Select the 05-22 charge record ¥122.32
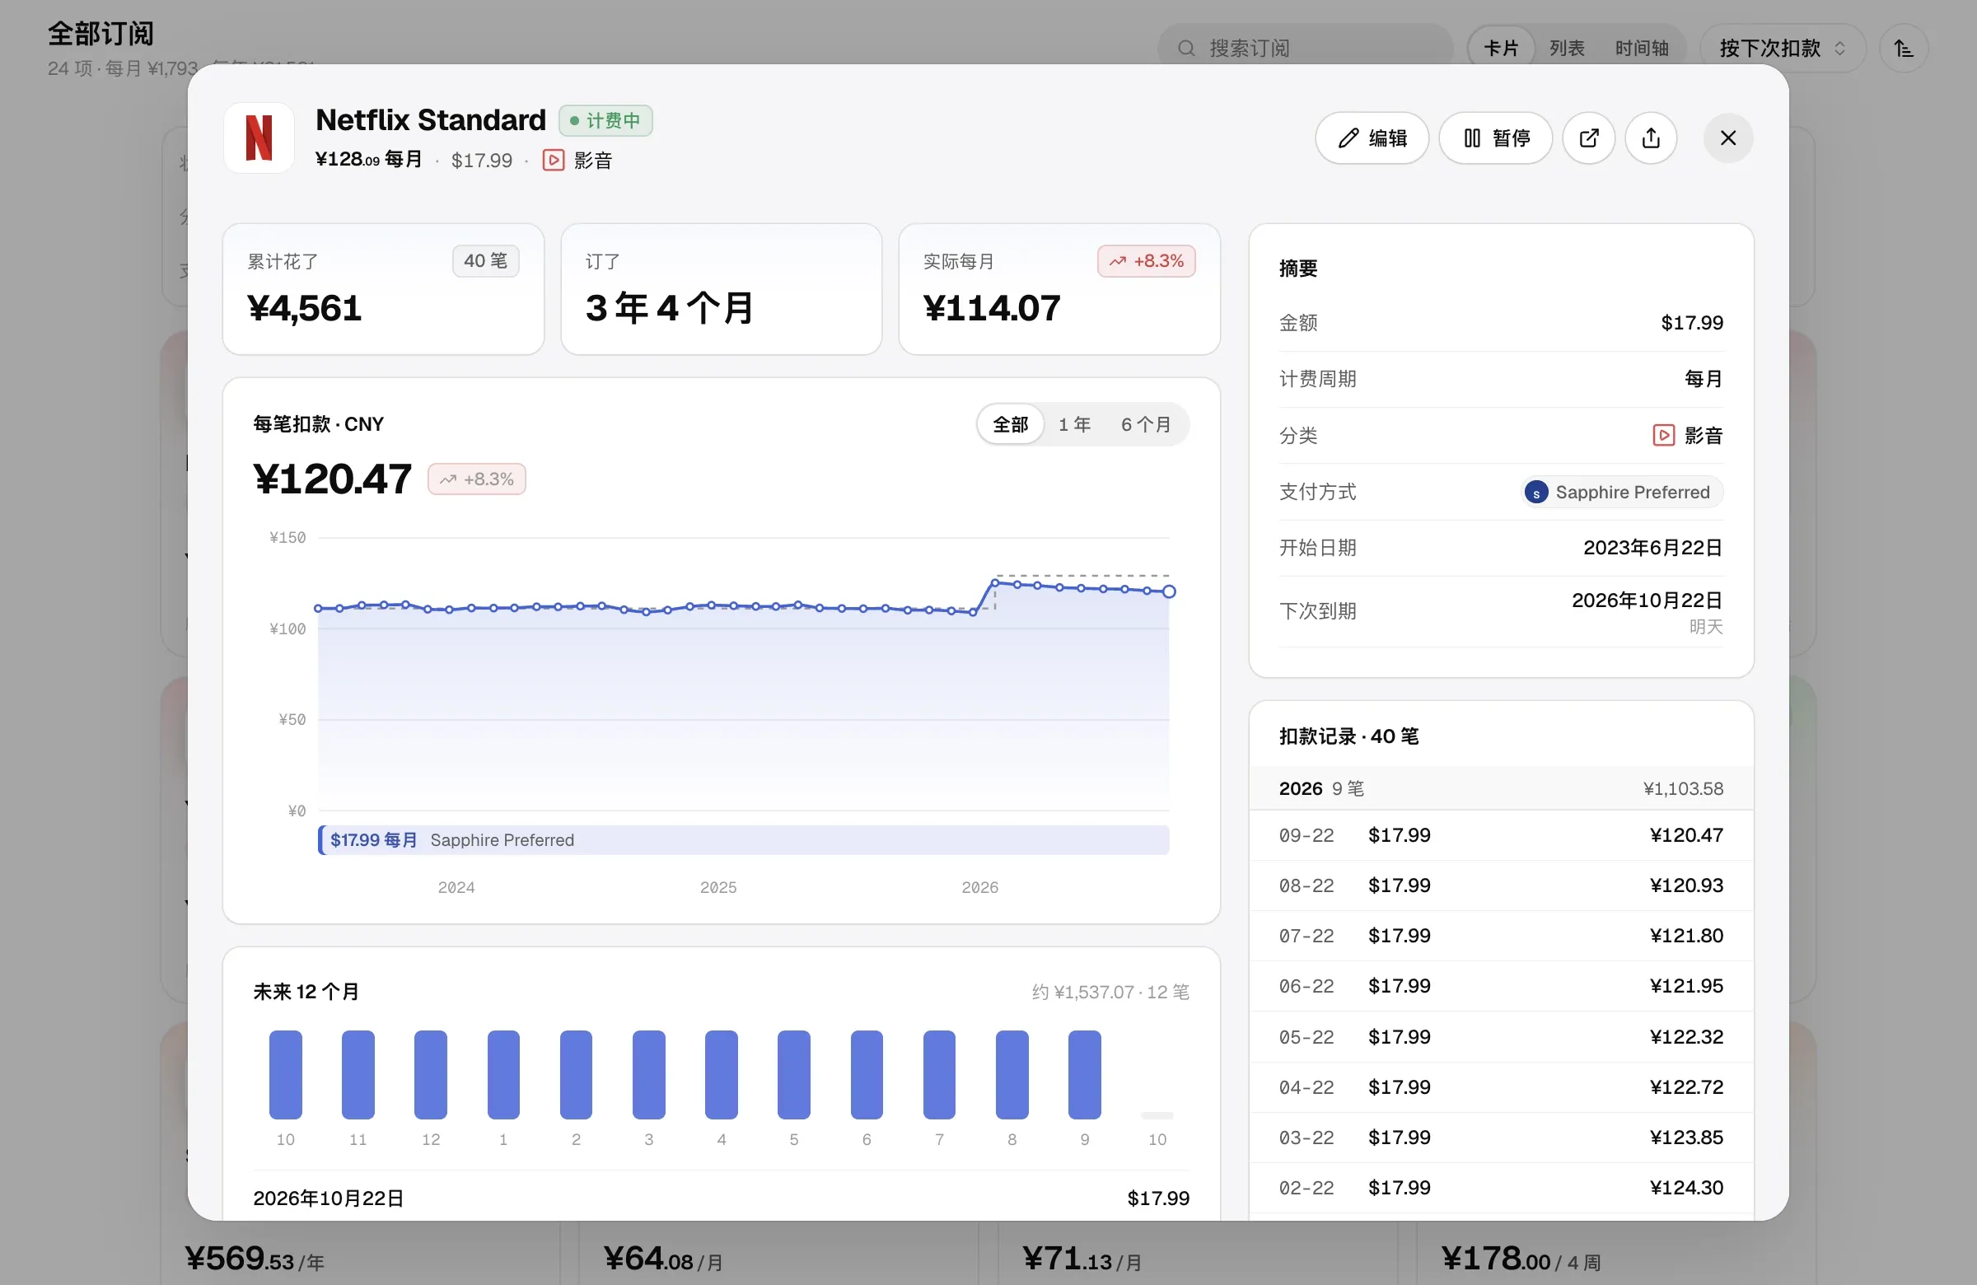The height and width of the screenshot is (1285, 1977). click(x=1501, y=1037)
